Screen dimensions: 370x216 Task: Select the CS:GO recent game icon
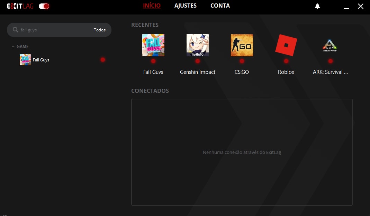click(x=242, y=45)
